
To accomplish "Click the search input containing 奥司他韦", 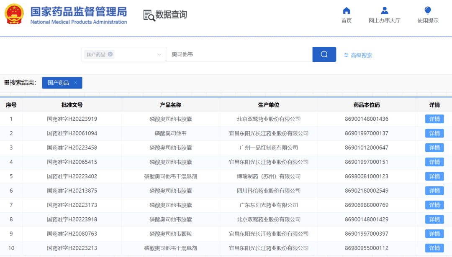I will (239, 54).
